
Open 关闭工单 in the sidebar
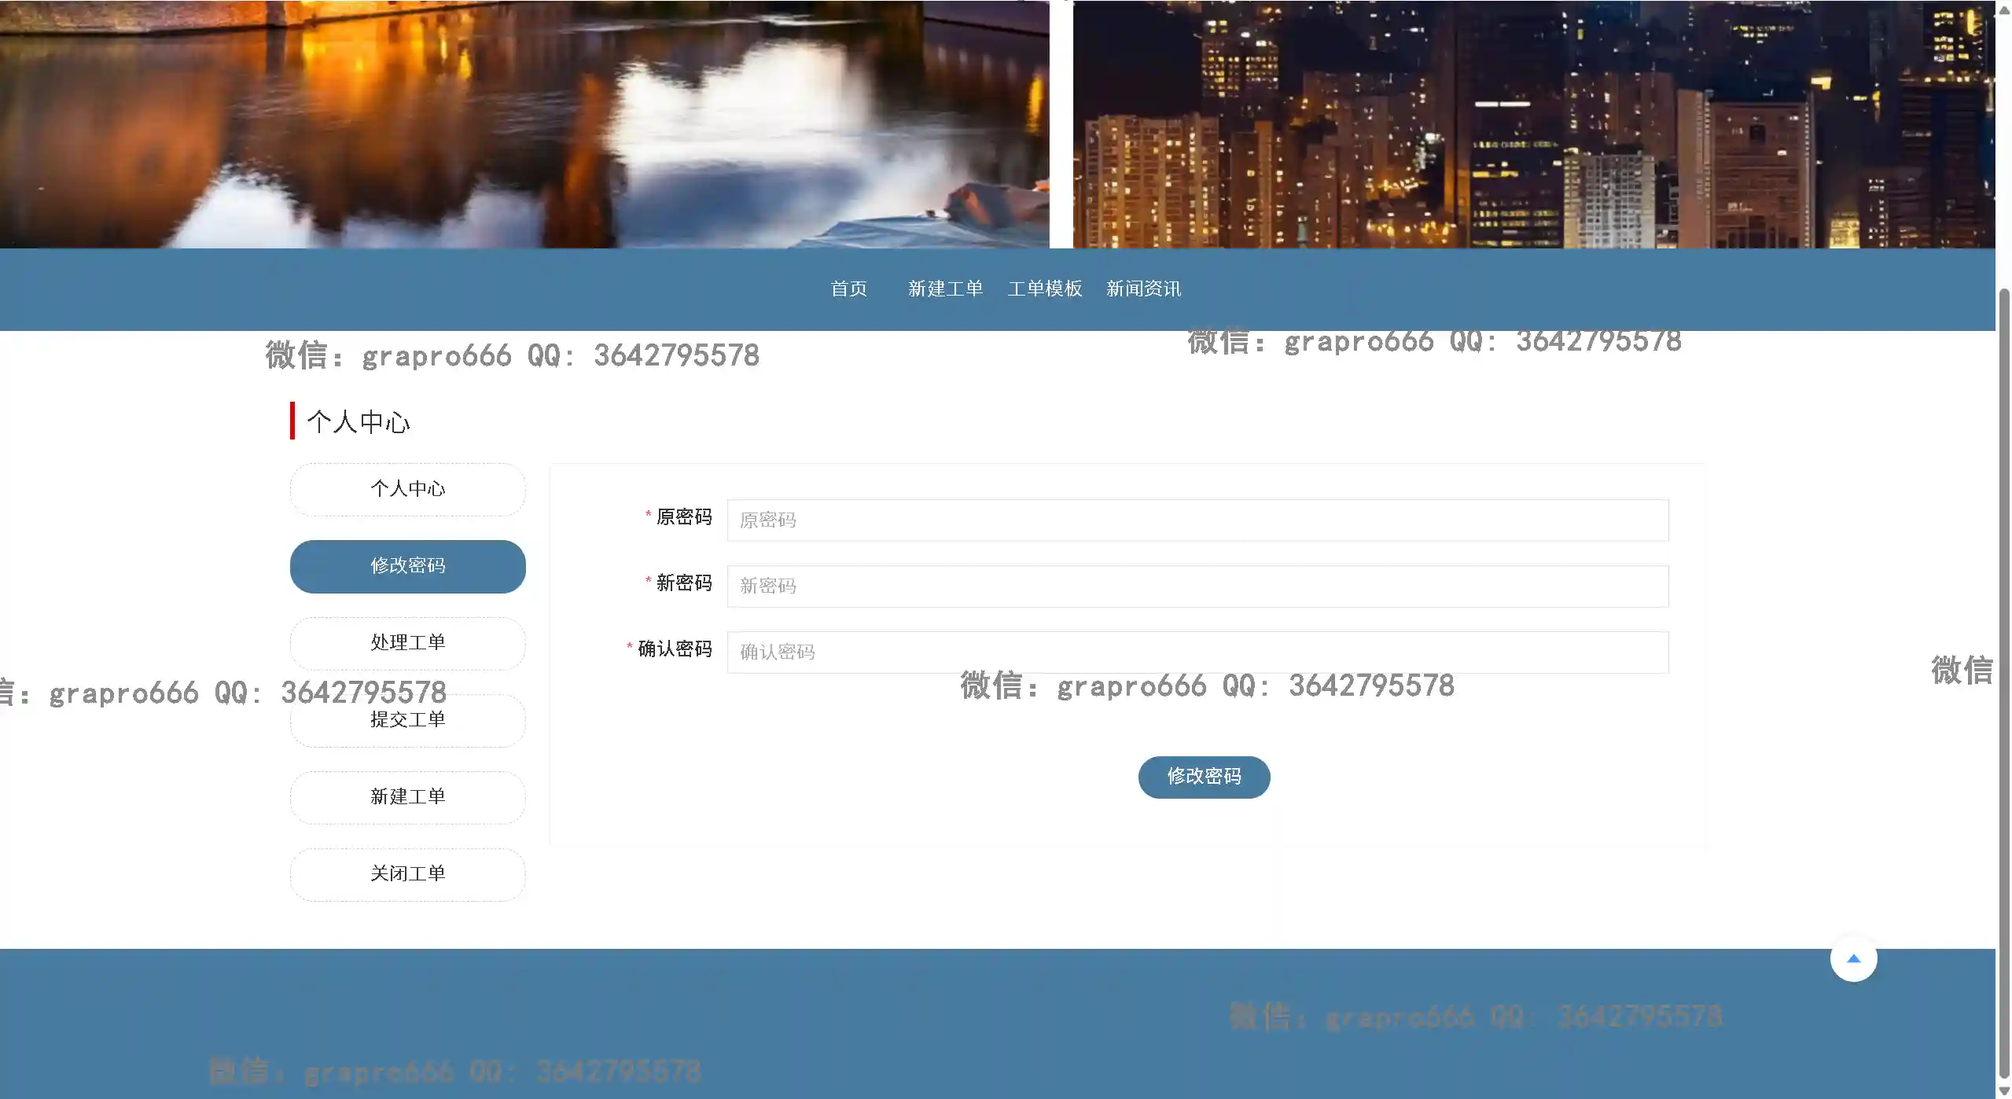click(407, 874)
